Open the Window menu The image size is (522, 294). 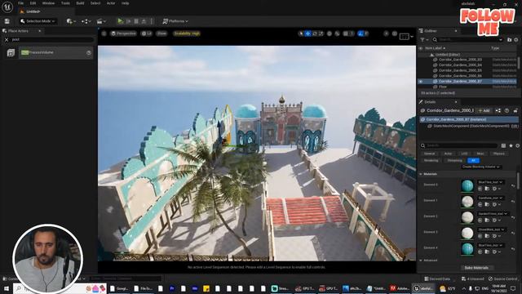tap(48, 3)
